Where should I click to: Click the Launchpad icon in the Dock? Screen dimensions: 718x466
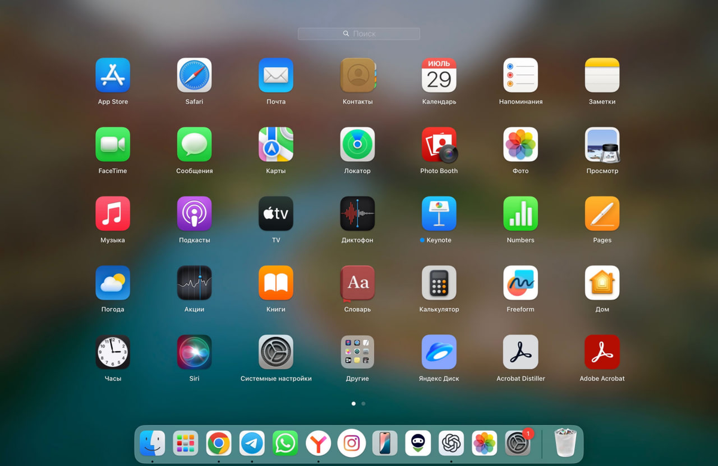(185, 444)
